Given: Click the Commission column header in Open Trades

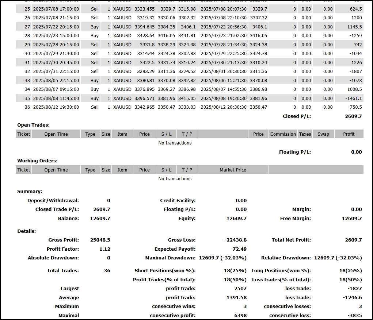Looking at the screenshot, I should 283,134.
